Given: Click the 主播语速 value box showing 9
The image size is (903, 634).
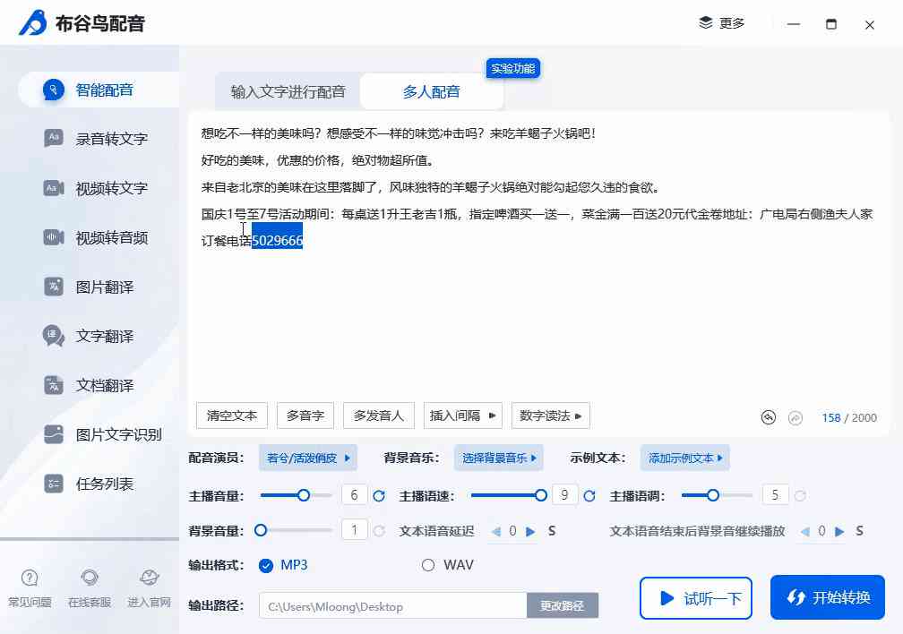Looking at the screenshot, I should coord(565,495).
